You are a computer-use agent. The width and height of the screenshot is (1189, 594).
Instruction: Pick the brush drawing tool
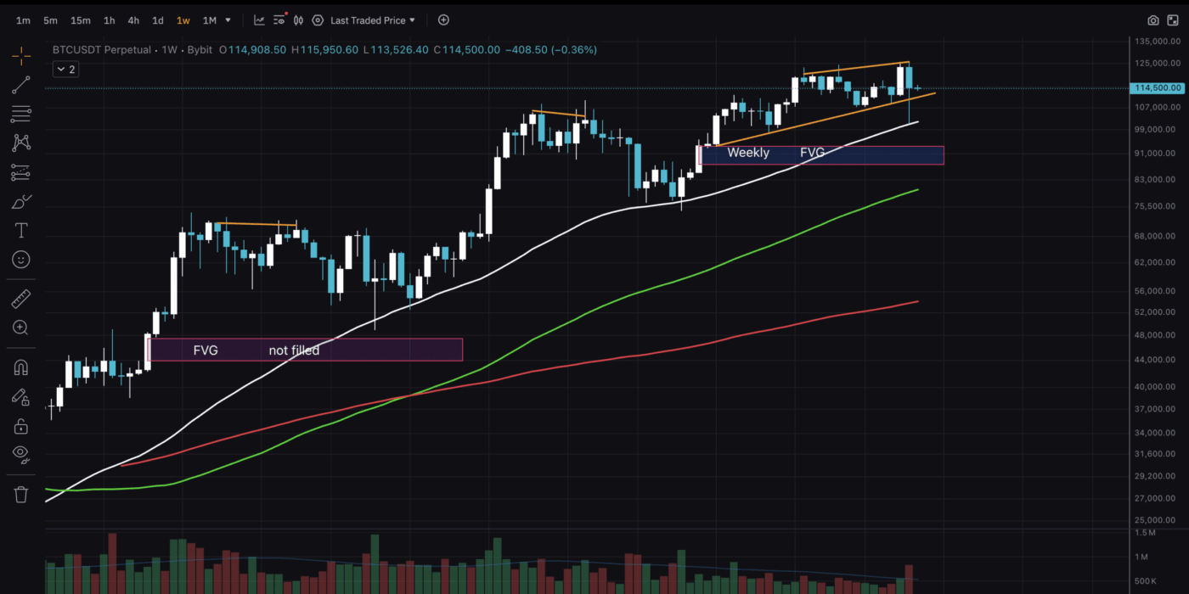pos(21,202)
